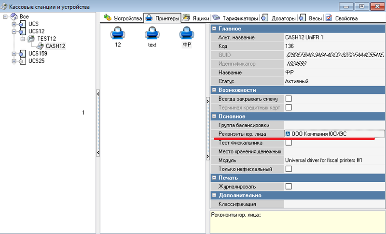Click the Модуль value Universal driver

[x=323, y=161]
